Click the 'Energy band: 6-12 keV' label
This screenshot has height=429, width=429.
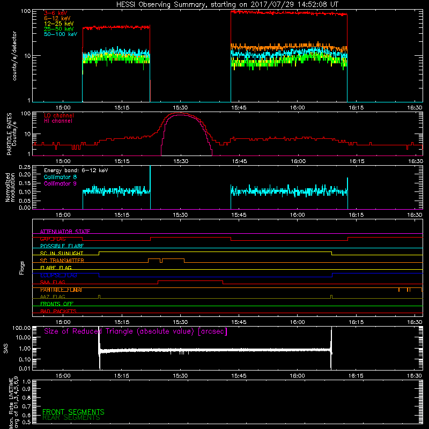click(x=76, y=171)
